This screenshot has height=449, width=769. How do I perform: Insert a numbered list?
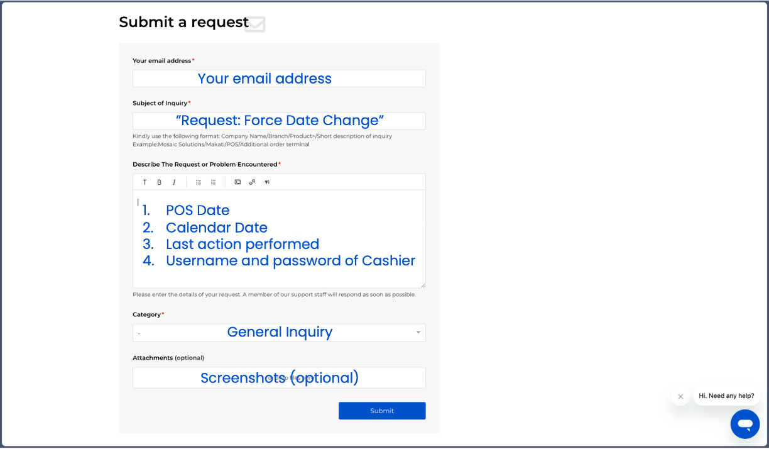214,182
